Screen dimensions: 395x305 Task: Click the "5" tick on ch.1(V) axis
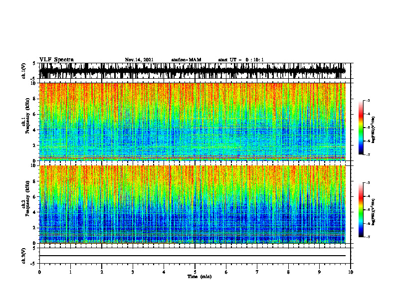click(x=34, y=63)
